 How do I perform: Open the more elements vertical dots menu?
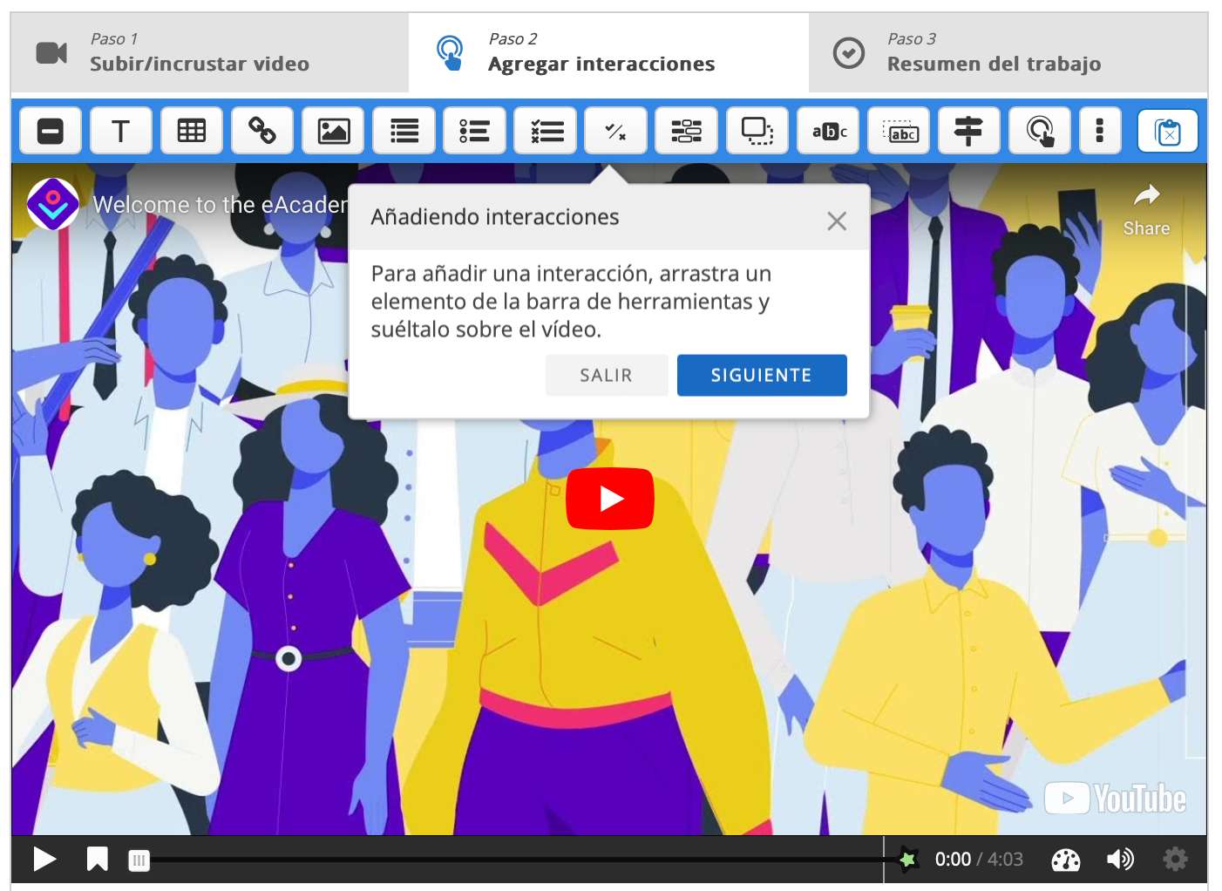pyautogui.click(x=1100, y=131)
